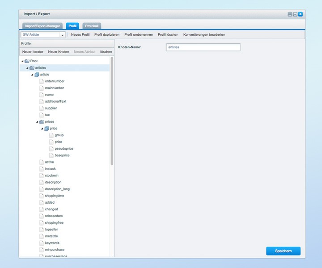Click the ordernumber file icon
Viewport: 322px width, 268px height.
click(42, 81)
